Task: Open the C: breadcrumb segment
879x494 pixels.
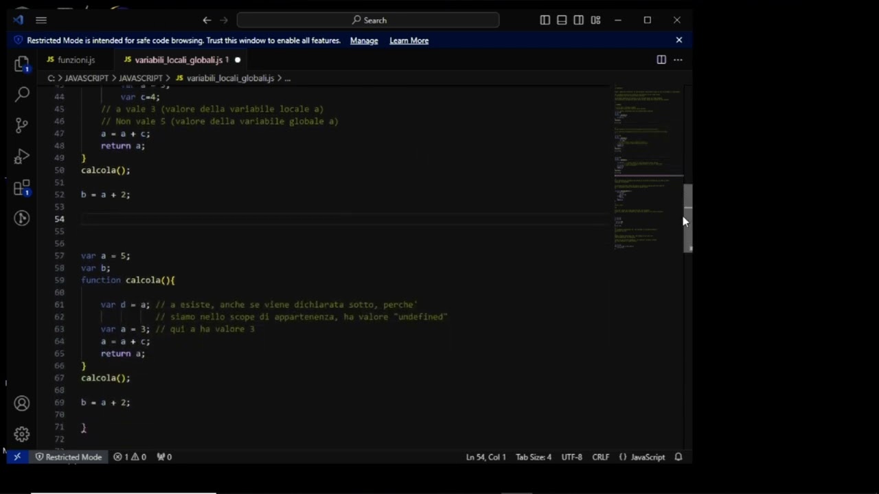Action: [x=51, y=78]
